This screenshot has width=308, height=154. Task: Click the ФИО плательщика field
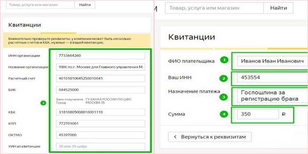tap(272, 61)
